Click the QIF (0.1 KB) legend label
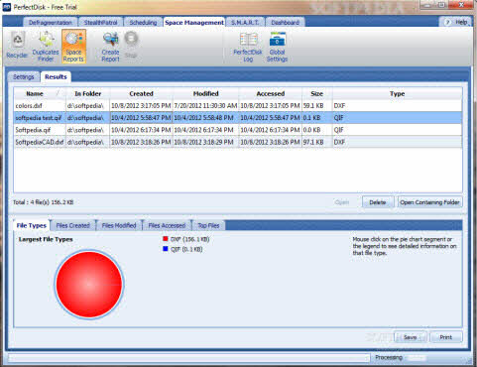477x367 pixels. 186,249
